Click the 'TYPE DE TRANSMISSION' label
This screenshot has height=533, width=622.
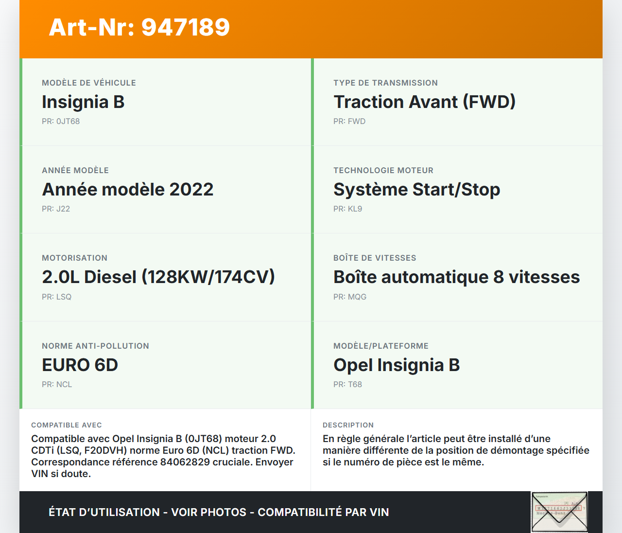(x=385, y=83)
